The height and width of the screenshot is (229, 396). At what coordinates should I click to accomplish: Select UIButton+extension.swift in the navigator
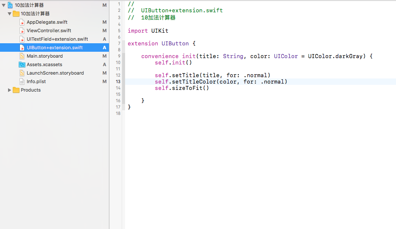coord(55,47)
